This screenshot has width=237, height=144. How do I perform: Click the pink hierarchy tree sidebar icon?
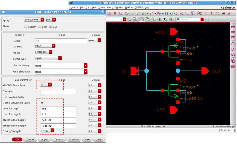233,26
